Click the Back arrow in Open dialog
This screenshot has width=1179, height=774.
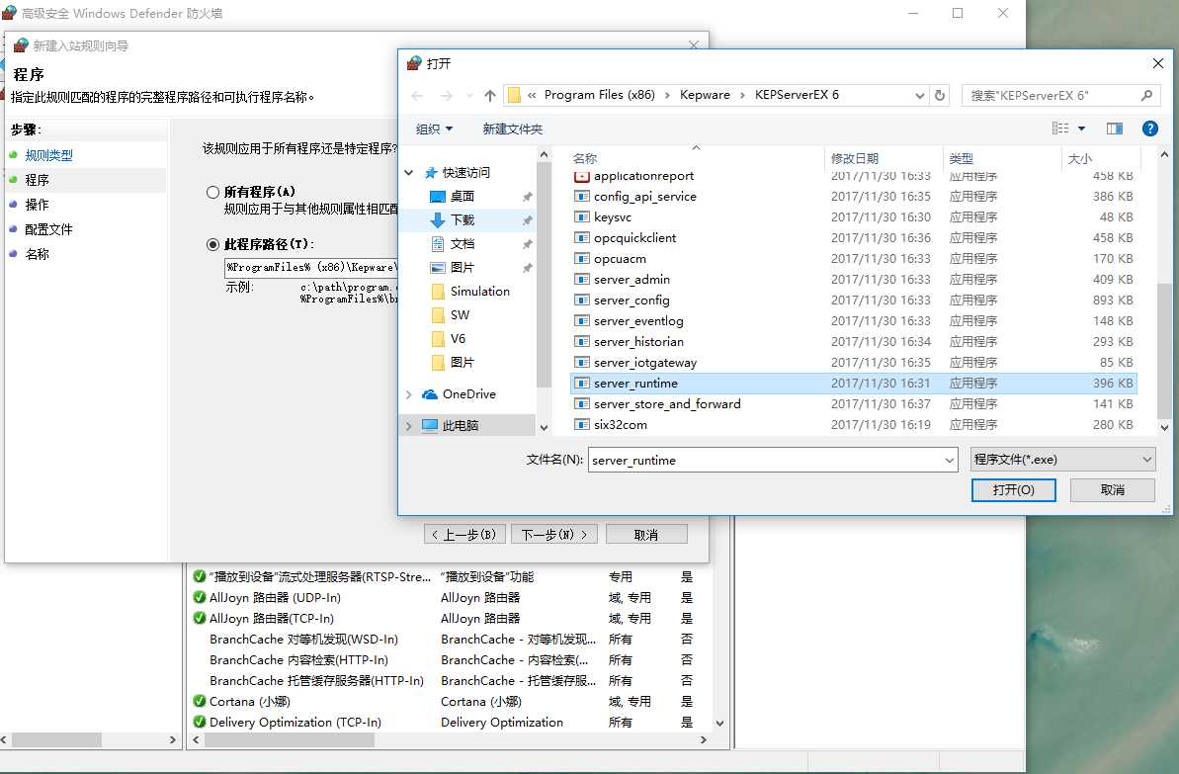point(417,96)
